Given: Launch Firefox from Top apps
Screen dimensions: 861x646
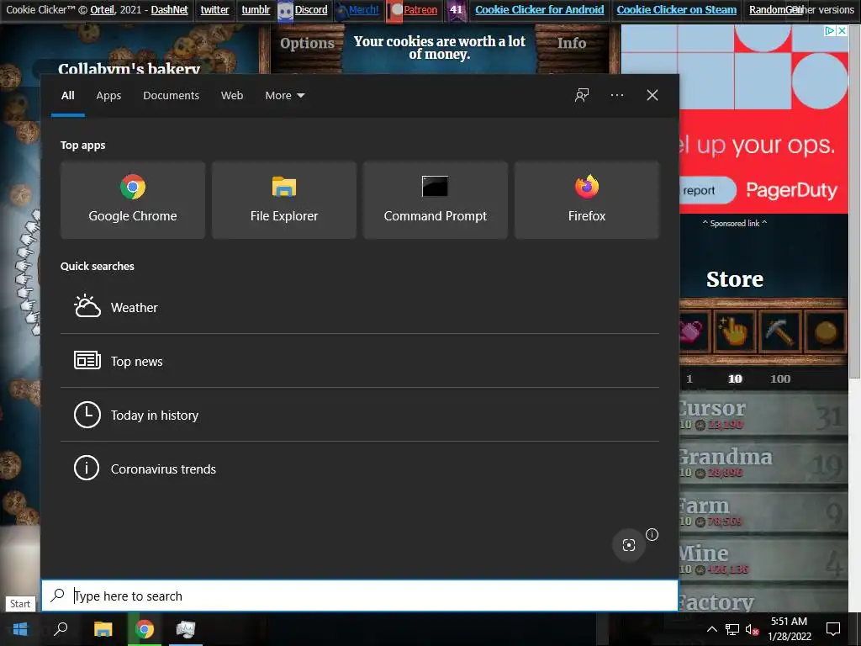Looking at the screenshot, I should click(586, 200).
